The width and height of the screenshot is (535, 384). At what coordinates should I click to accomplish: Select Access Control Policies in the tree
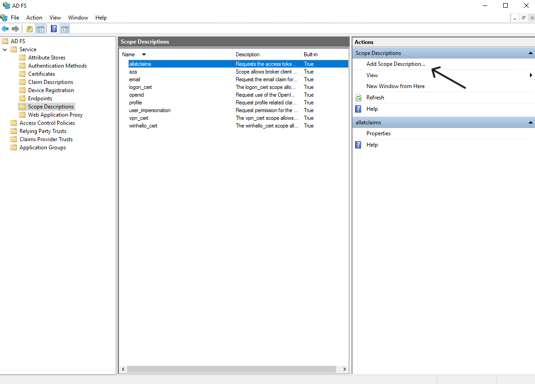click(47, 123)
